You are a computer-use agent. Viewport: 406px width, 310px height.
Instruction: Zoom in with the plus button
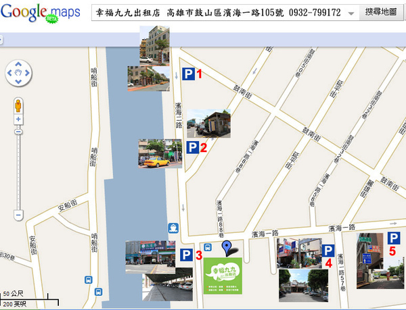click(x=18, y=119)
